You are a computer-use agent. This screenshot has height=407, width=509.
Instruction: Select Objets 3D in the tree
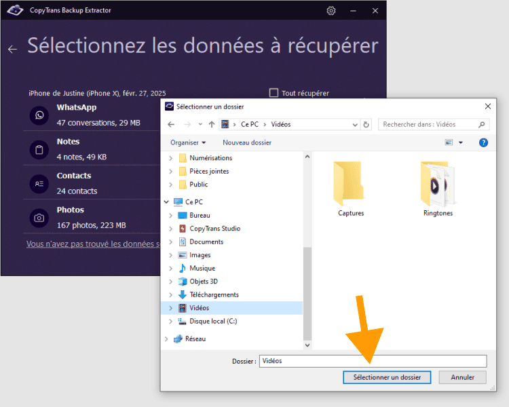203,282
